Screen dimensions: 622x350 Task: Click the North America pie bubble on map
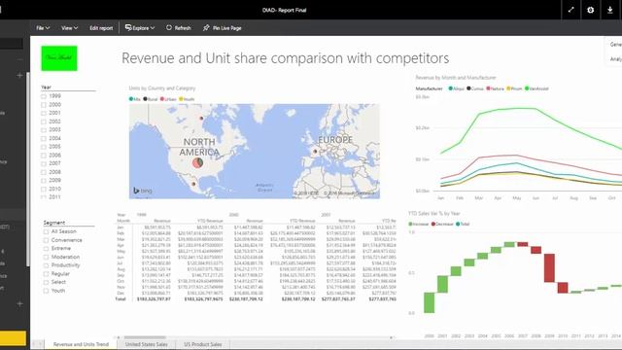pyautogui.click(x=197, y=162)
